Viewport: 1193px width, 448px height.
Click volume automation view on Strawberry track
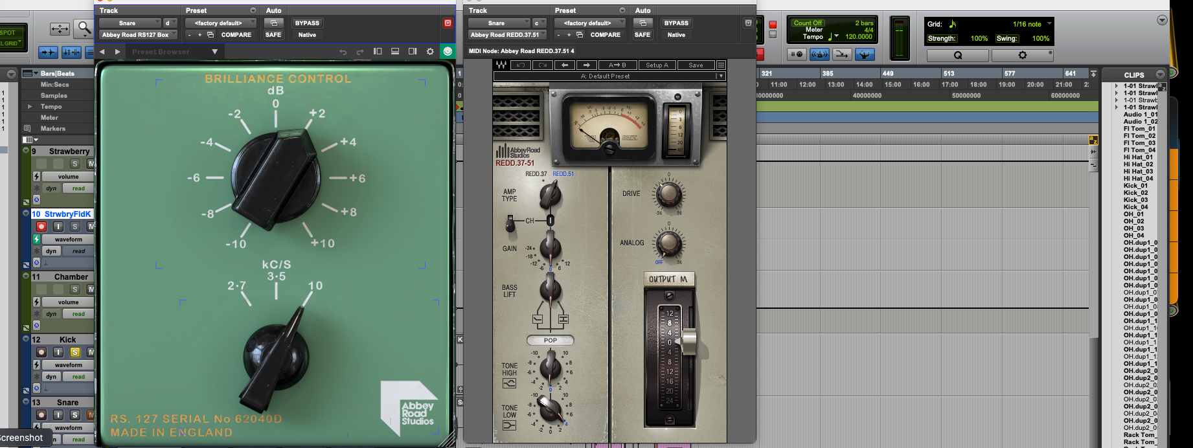[x=68, y=176]
